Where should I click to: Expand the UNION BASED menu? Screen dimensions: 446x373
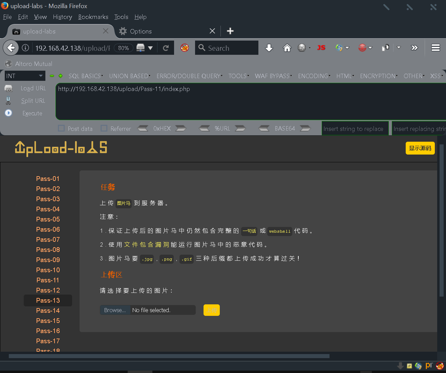click(x=130, y=76)
